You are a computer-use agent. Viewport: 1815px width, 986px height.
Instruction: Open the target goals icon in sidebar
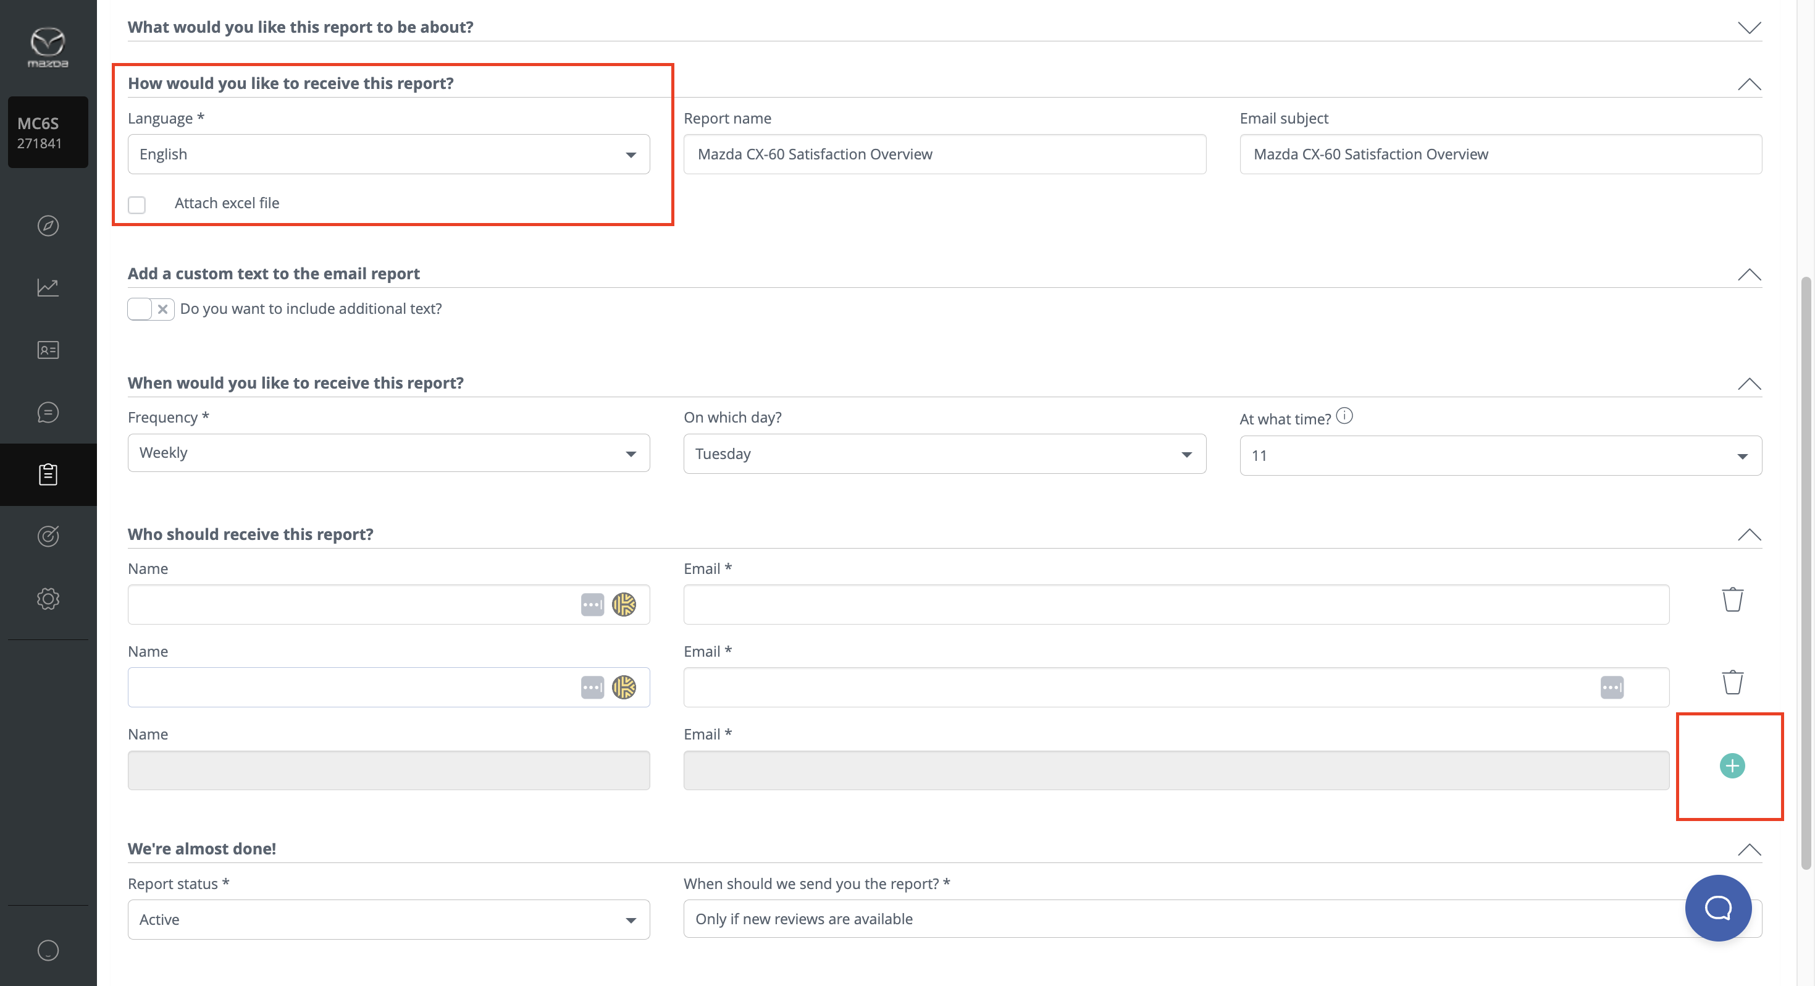48,536
